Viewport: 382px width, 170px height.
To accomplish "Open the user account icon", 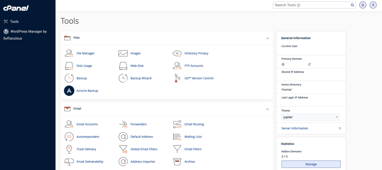I will pyautogui.click(x=373, y=5).
